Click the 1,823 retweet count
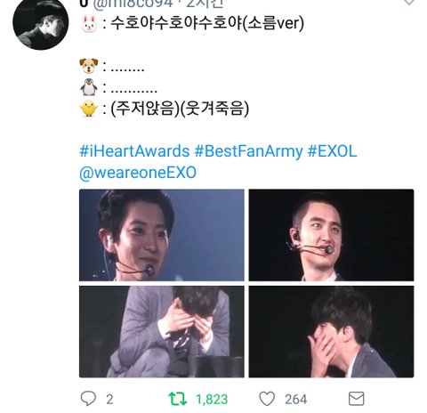This screenshot has width=427, height=413. coord(212,400)
